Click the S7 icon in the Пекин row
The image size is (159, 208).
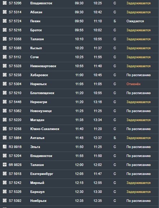[x=5, y=21]
